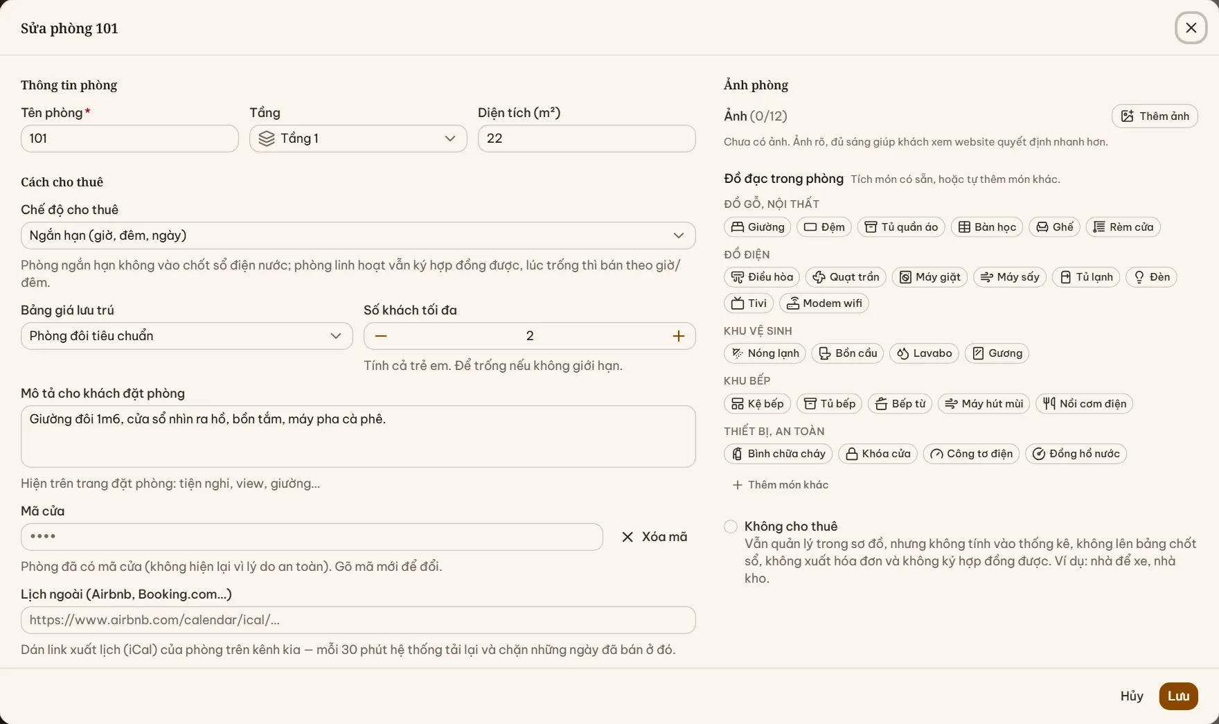The image size is (1219, 724).
Task: Click the Tên phòng input field
Action: coord(130,139)
